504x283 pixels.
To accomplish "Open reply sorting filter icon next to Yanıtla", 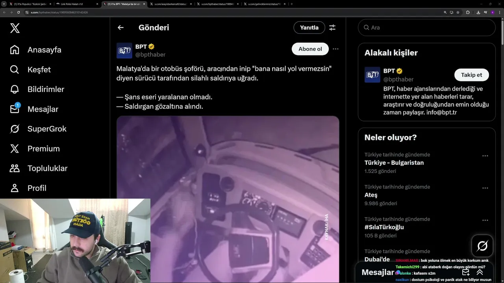I will click(332, 28).
